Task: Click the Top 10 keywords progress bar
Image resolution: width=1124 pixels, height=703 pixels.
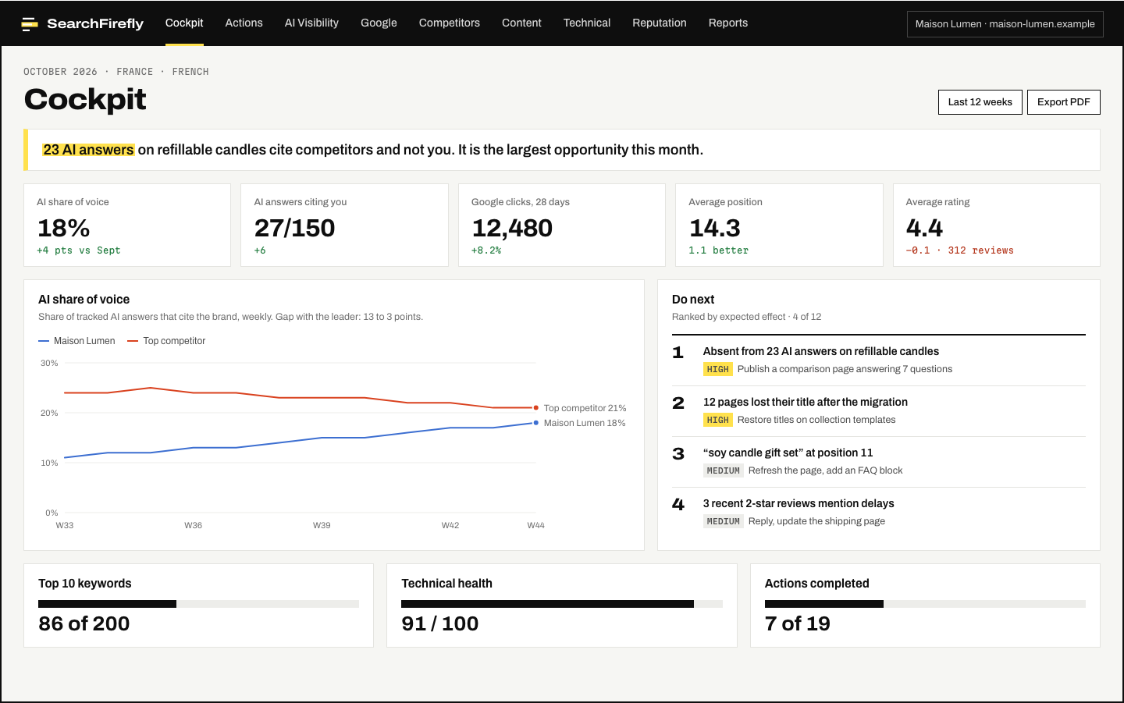Action: [x=198, y=604]
